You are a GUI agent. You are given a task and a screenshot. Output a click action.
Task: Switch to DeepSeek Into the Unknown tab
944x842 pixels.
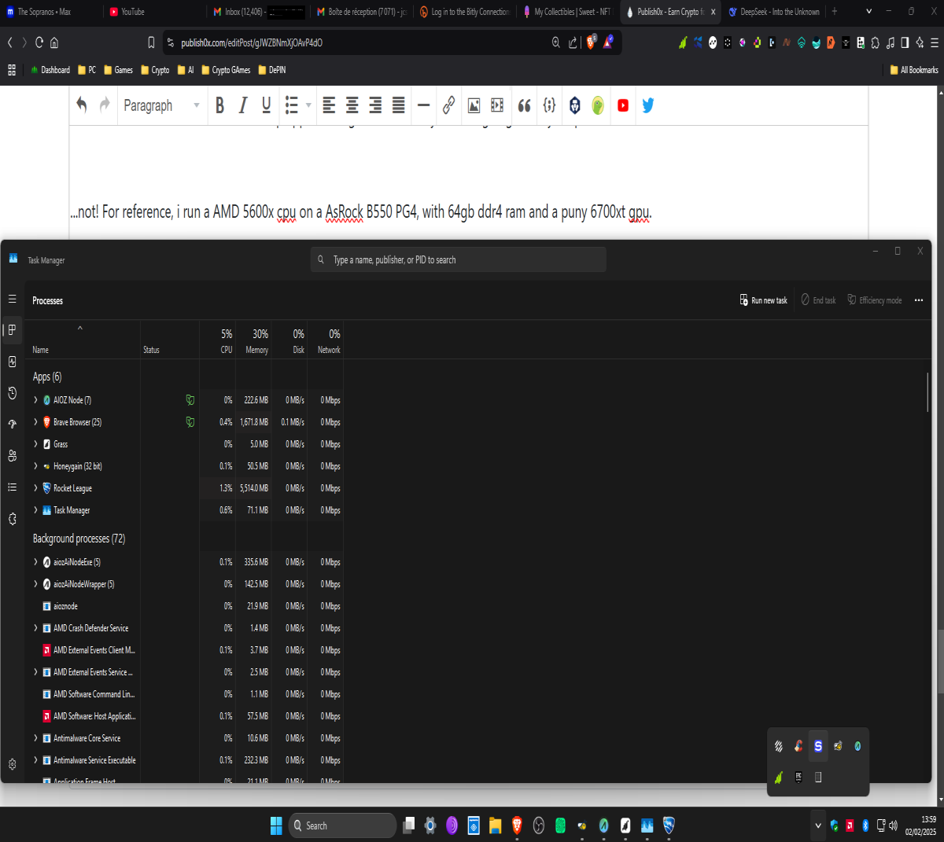(773, 12)
